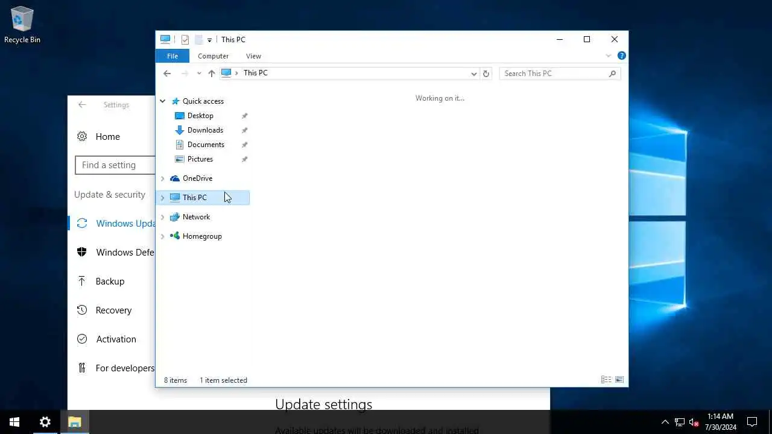Click the pin icon beside Desktop
The width and height of the screenshot is (772, 434).
click(244, 116)
